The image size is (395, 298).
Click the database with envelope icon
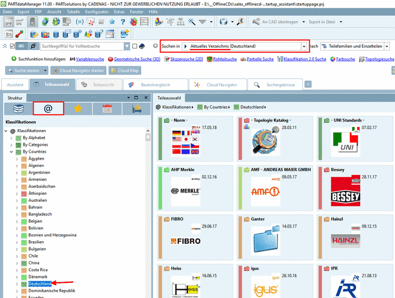[66, 34]
